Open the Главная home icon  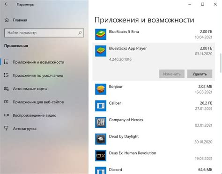coord(7,20)
